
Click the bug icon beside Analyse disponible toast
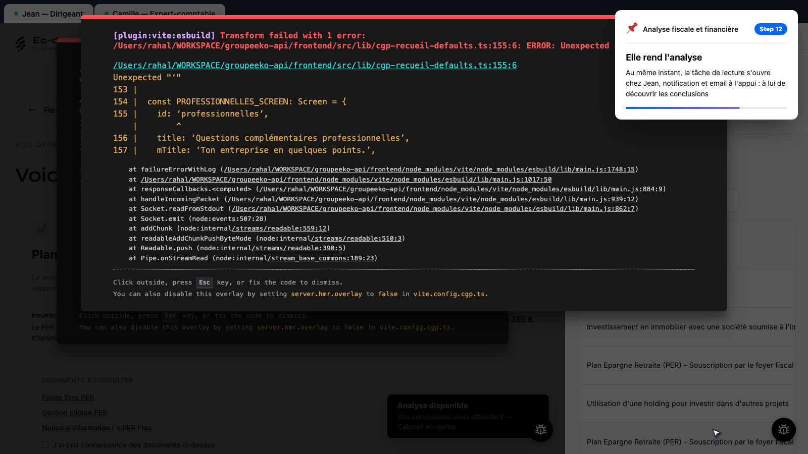pos(541,430)
